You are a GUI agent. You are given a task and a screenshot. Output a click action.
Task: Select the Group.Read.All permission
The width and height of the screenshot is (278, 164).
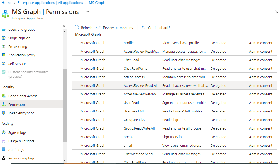click(175, 120)
